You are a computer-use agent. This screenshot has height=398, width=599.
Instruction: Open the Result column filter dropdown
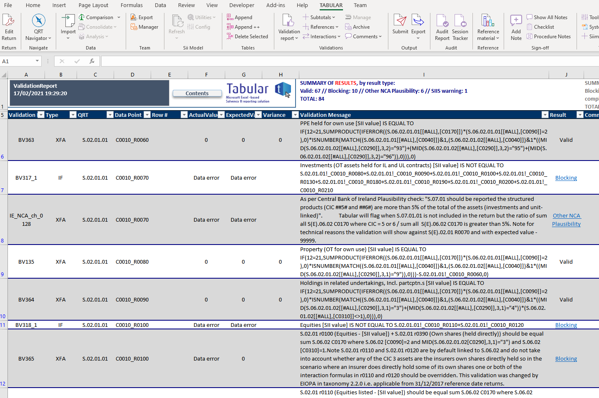(580, 115)
